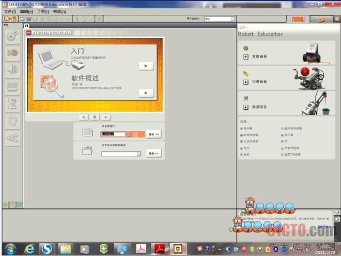Select the Comment tool speech bubble

[x=90, y=19]
